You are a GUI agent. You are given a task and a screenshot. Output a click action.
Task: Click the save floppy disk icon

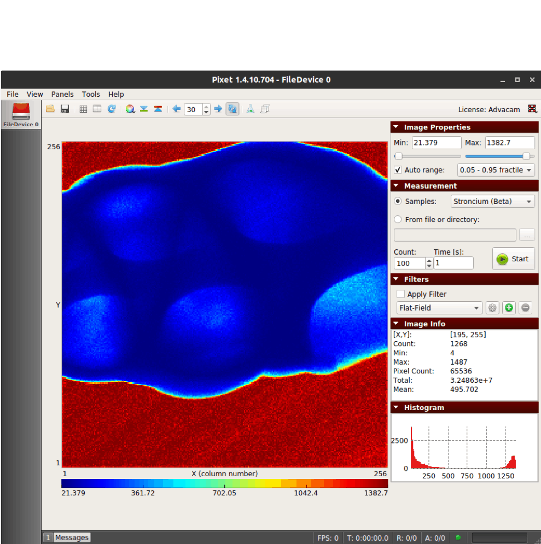coord(65,109)
